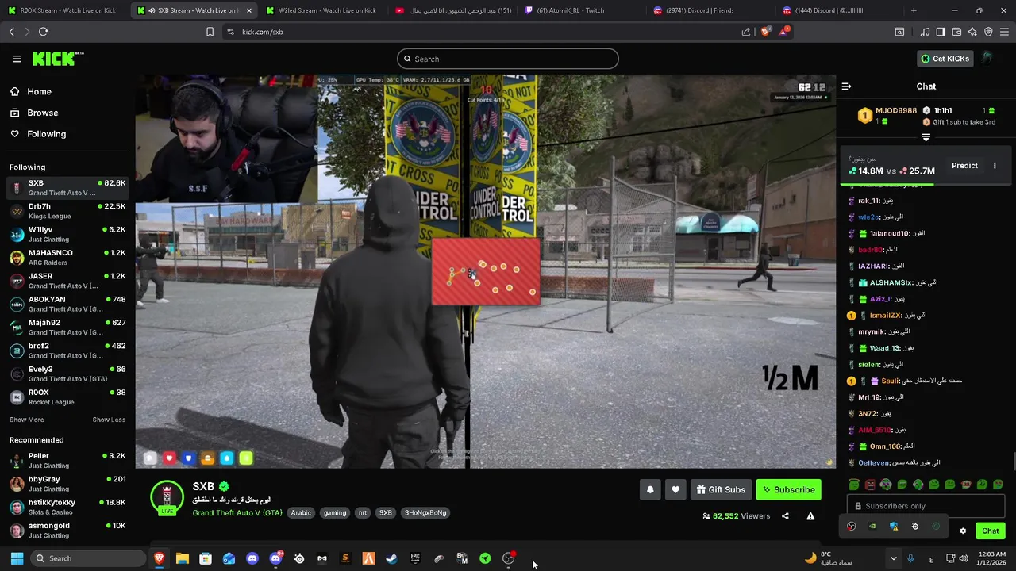Click the green Subscribe button
This screenshot has width=1016, height=571.
788,489
